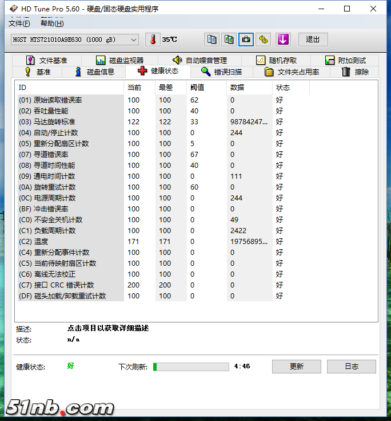Click the camera save screenshot icon
This screenshot has width=391, height=421.
[x=246, y=40]
